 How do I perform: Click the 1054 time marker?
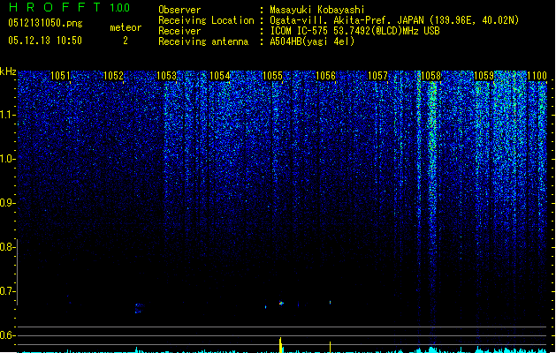pos(219,76)
